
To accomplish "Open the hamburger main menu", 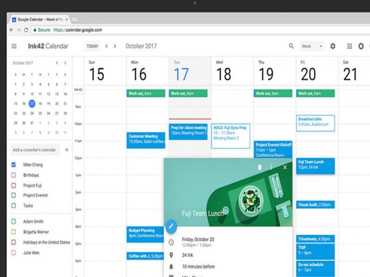I will (x=14, y=46).
